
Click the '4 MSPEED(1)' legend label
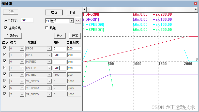(x=93, y=30)
